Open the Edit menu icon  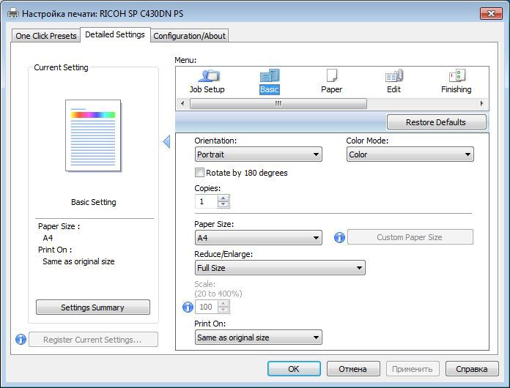tap(394, 81)
